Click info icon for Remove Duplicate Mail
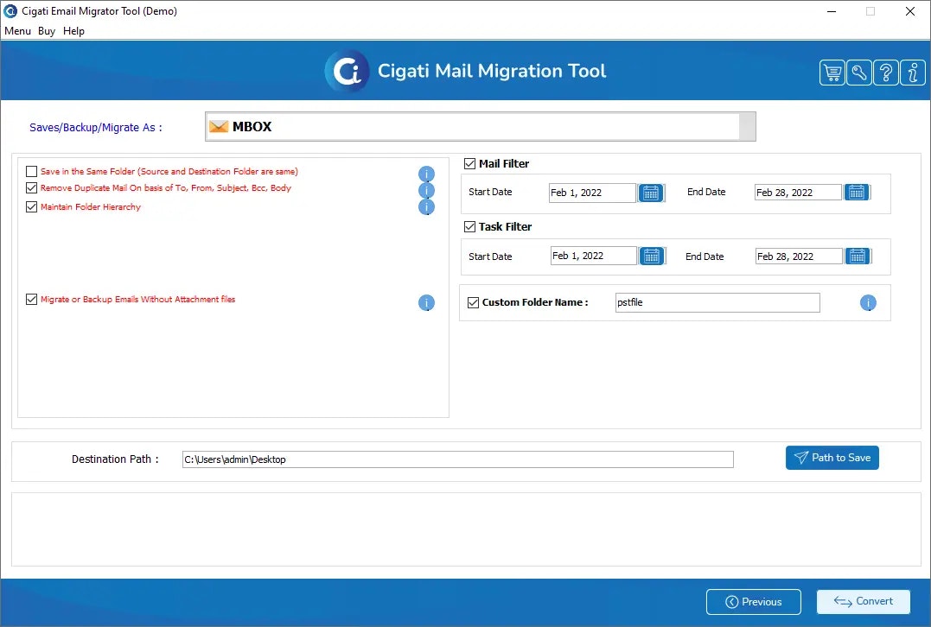This screenshot has height=627, width=931. pos(426,190)
